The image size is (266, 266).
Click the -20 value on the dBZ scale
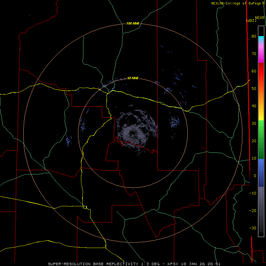pos(253,211)
